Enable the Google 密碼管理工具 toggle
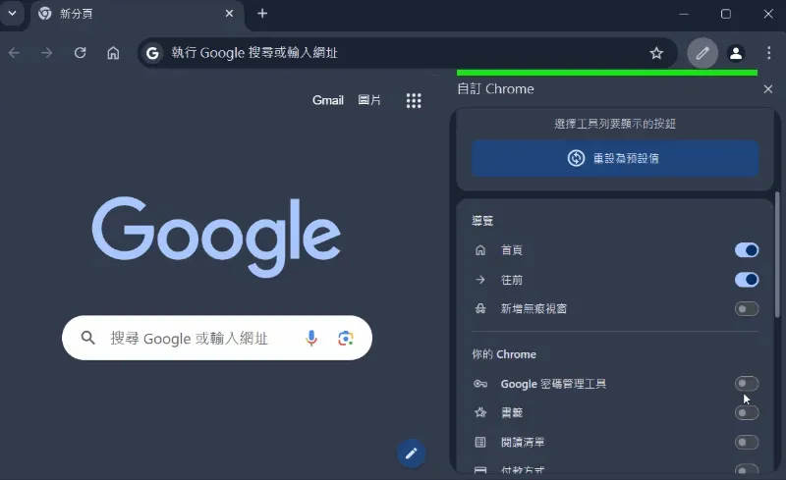Viewport: 786px width, 480px height. pos(747,384)
